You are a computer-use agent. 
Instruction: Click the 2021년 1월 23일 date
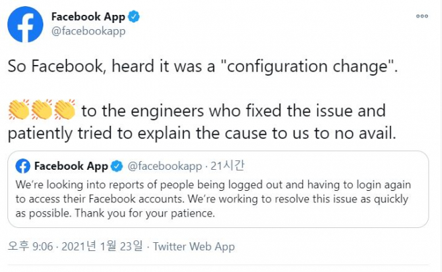tap(103, 247)
